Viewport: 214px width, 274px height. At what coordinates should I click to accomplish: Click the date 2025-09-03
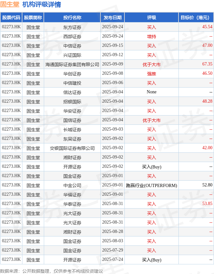pyautogui.click(x=112, y=129)
